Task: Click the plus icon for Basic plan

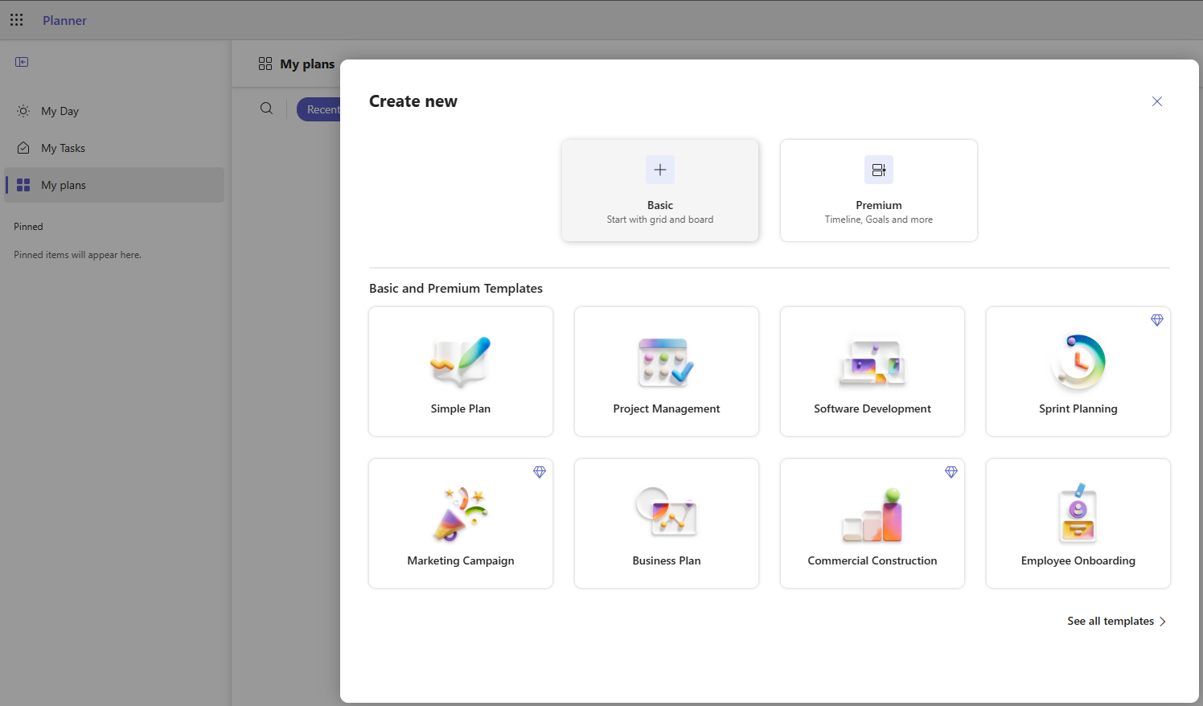Action: [x=660, y=170]
